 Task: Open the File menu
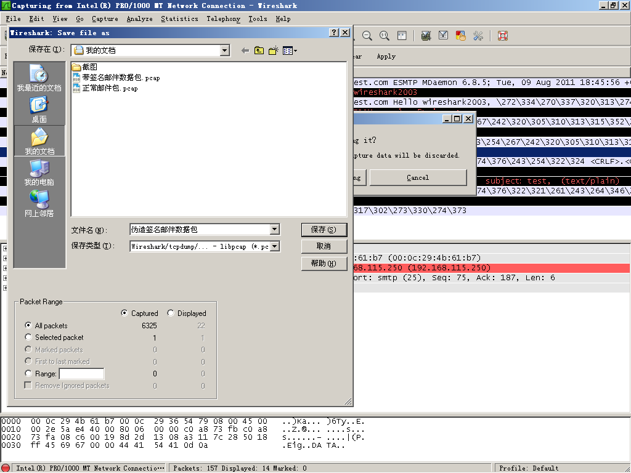point(14,19)
